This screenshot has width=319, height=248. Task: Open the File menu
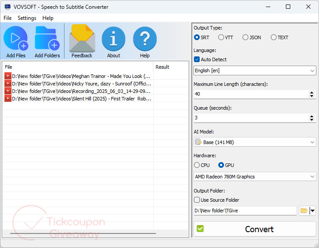pos(8,18)
